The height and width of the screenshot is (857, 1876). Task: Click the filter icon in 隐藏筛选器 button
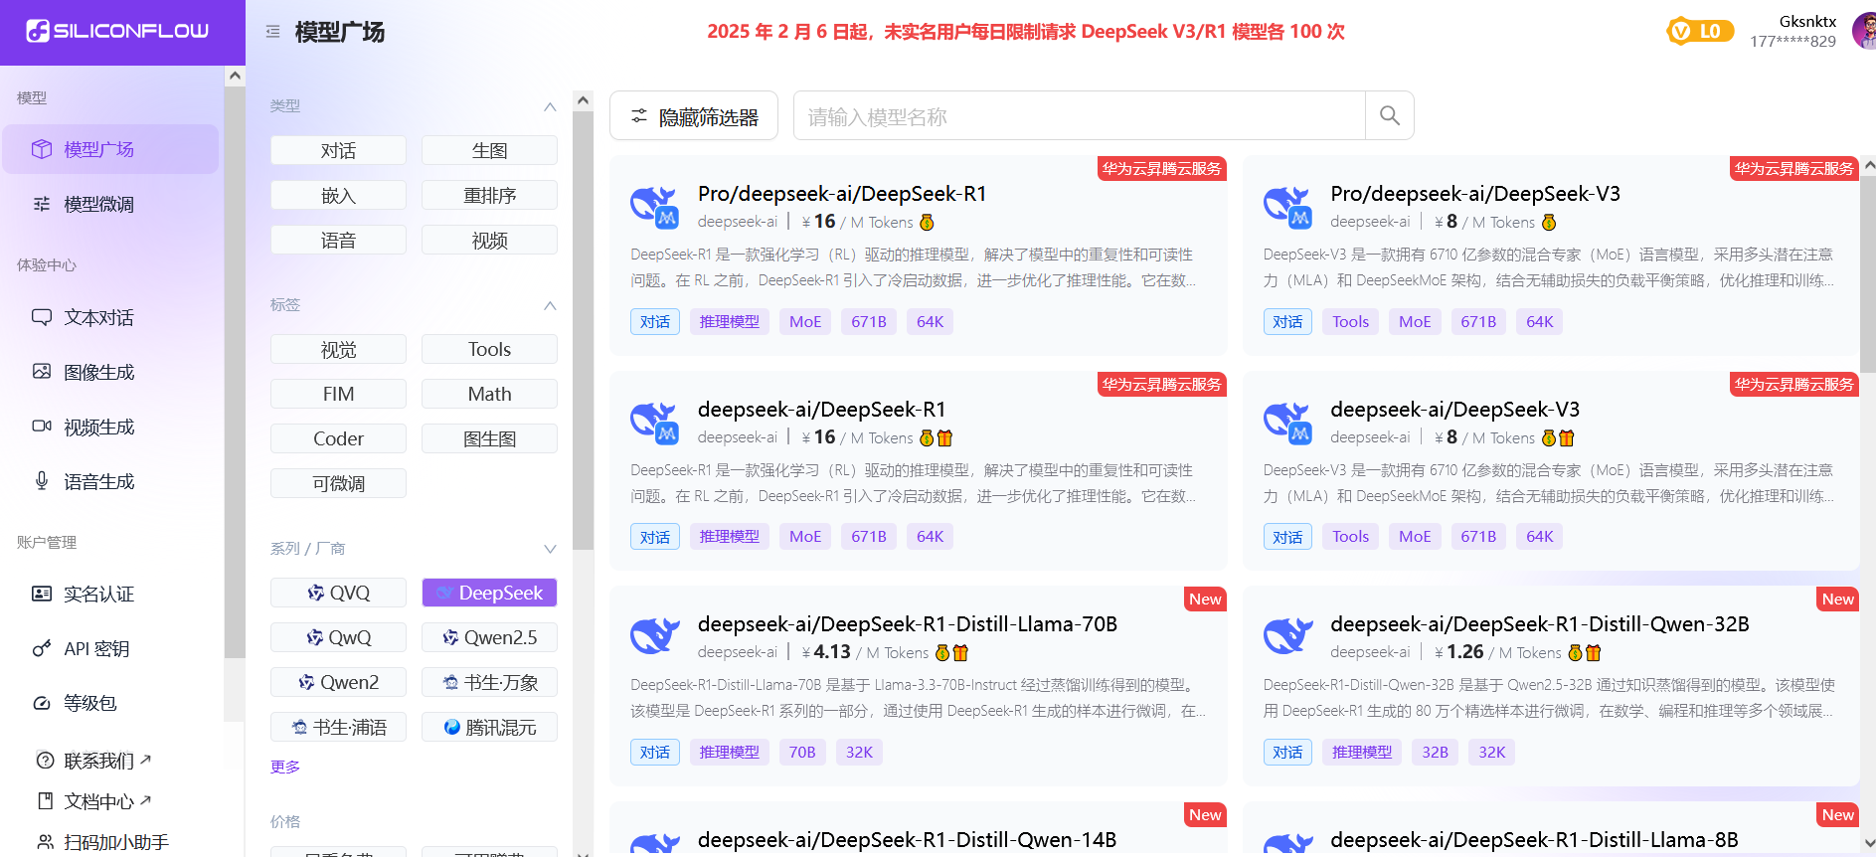click(639, 116)
